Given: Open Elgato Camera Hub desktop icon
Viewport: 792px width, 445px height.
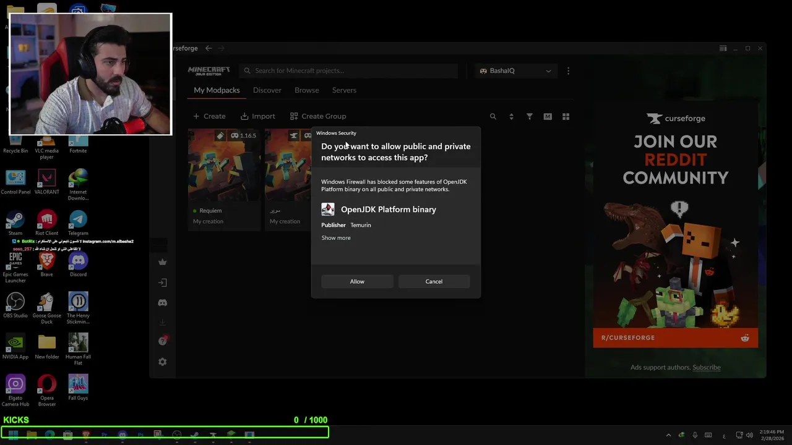Looking at the screenshot, I should tap(15, 391).
